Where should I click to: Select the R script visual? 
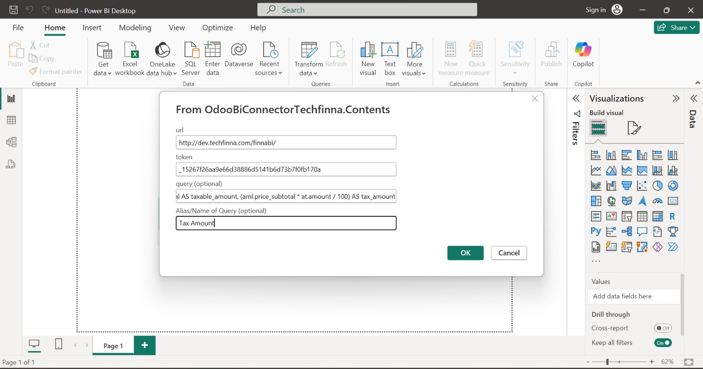[x=673, y=216]
